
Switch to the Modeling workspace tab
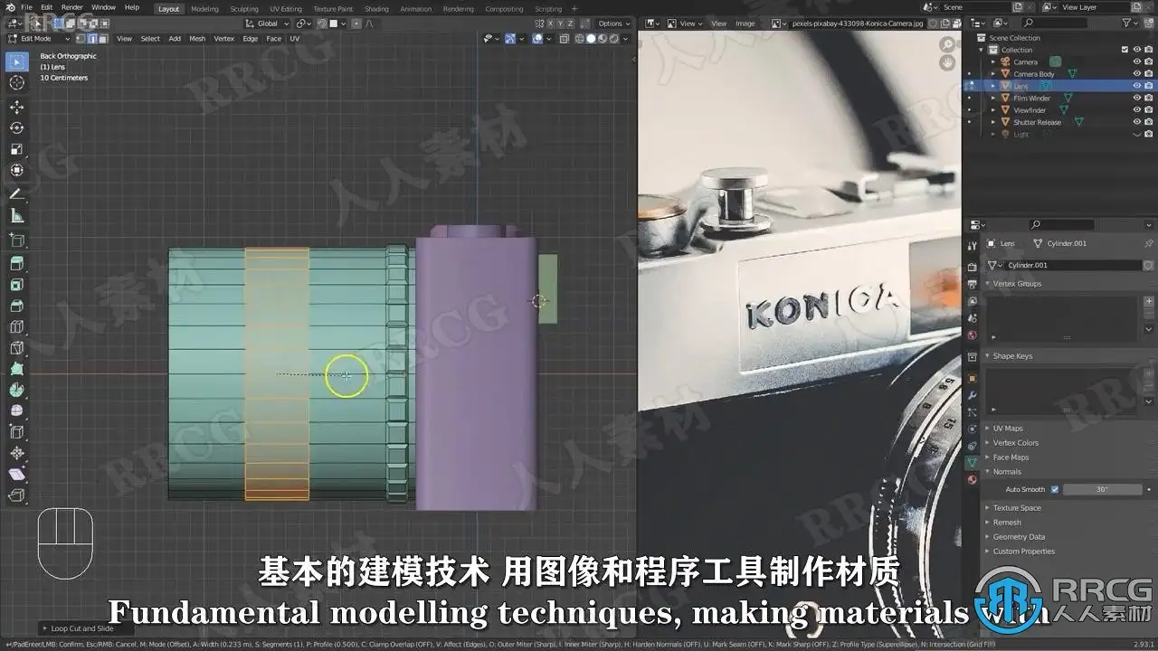click(x=204, y=9)
